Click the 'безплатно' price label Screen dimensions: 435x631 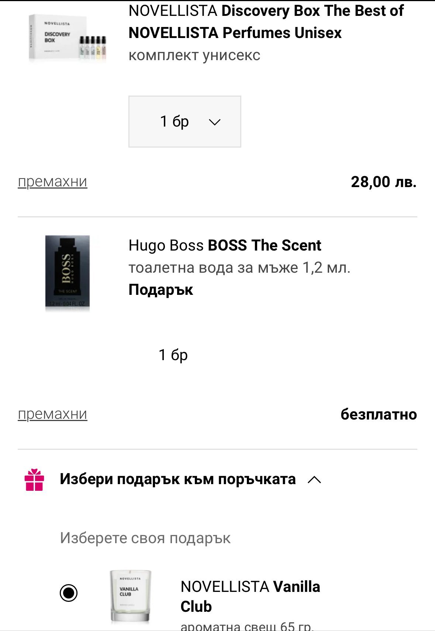[x=379, y=414]
